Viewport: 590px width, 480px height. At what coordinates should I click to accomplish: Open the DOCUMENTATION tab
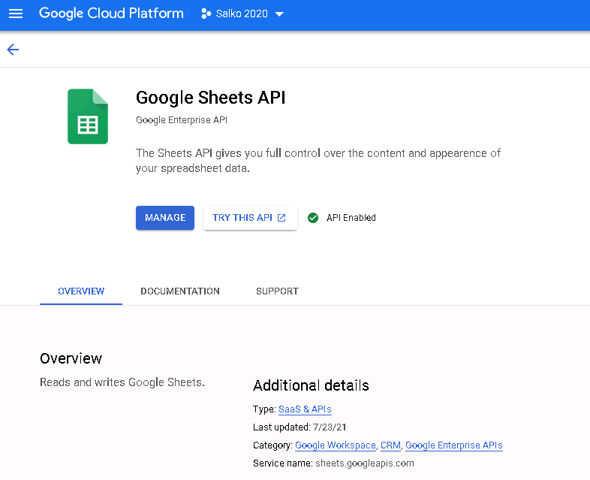pos(180,291)
